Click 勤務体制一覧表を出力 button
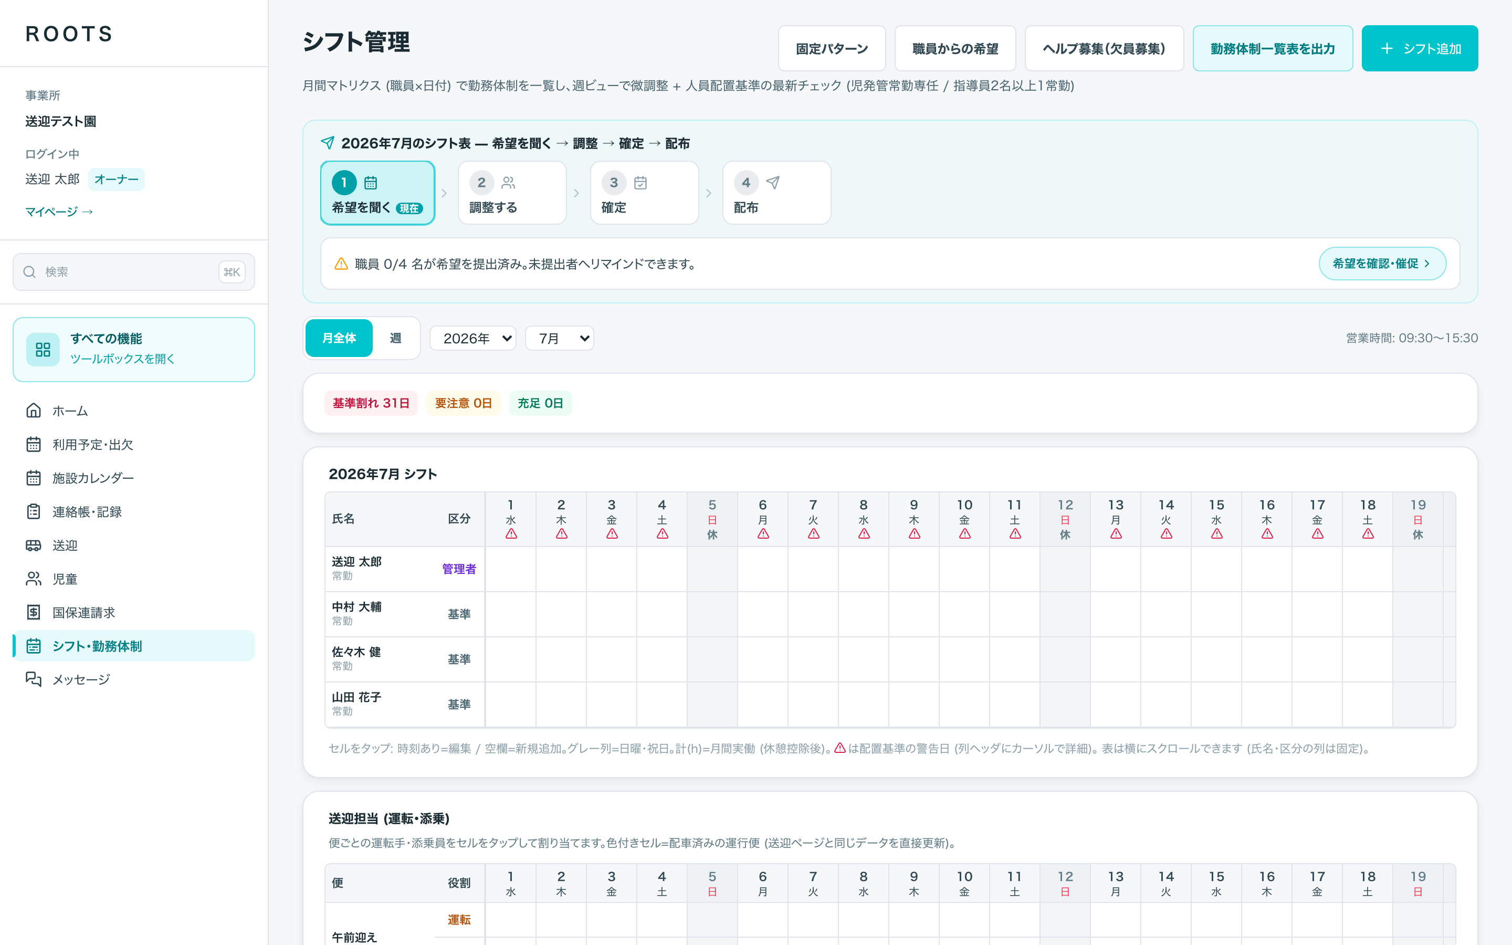The height and width of the screenshot is (945, 1512). click(x=1273, y=49)
